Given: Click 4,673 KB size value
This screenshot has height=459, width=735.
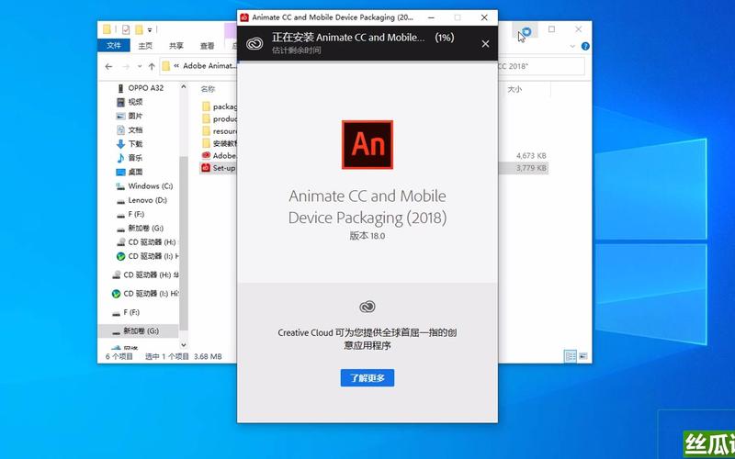Looking at the screenshot, I should pyautogui.click(x=531, y=155).
